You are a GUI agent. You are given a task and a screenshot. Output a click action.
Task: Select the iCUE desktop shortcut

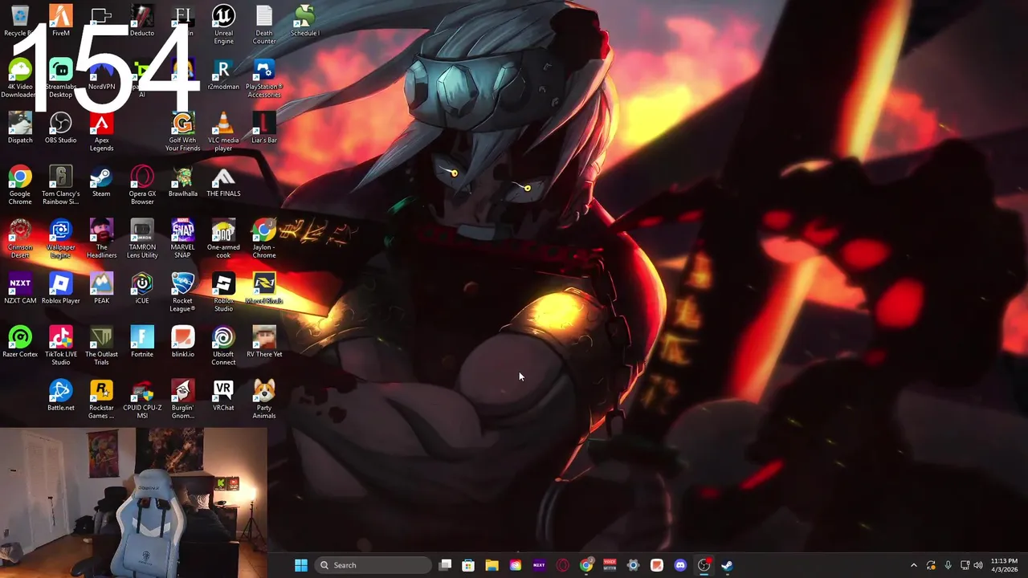point(142,289)
